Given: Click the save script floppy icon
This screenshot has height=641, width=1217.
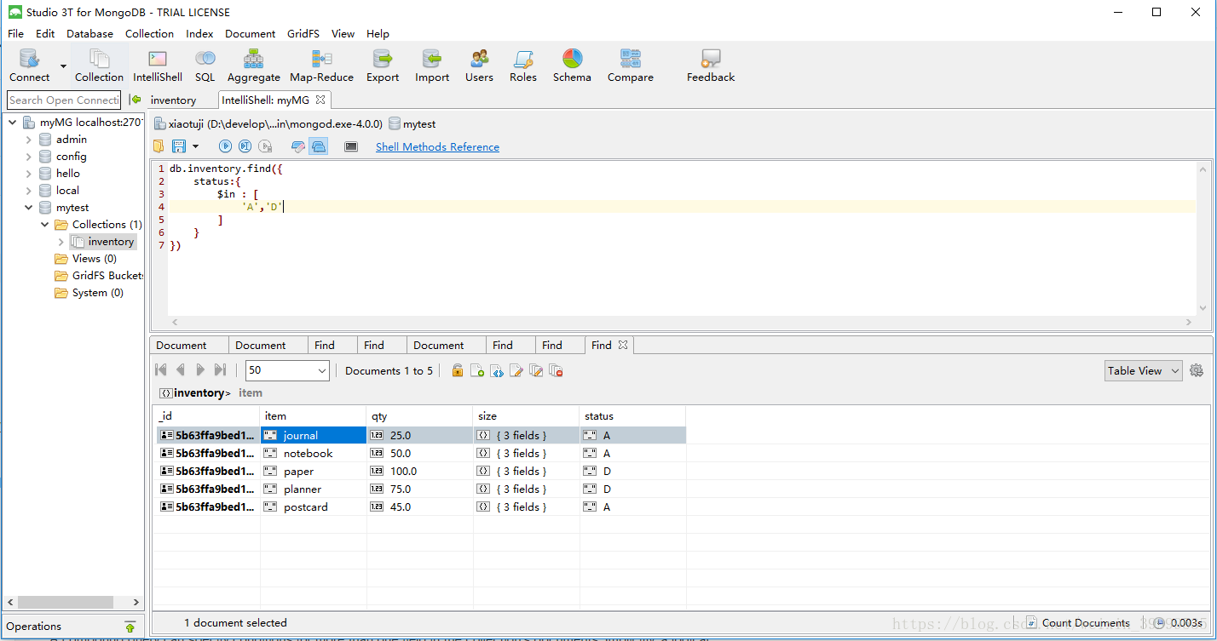Looking at the screenshot, I should [x=179, y=146].
